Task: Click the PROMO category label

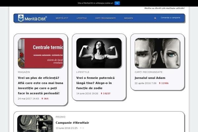Action: coord(60,117)
